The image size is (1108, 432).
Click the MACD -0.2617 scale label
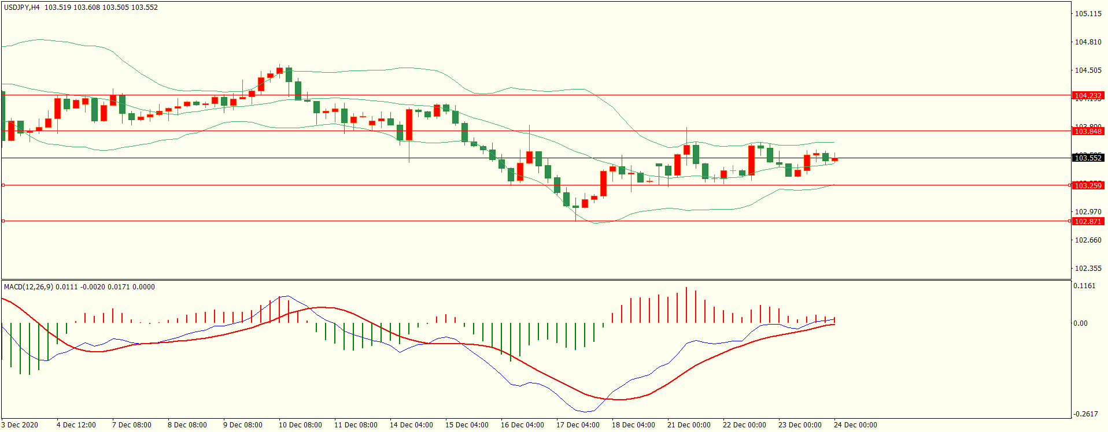pyautogui.click(x=1085, y=414)
